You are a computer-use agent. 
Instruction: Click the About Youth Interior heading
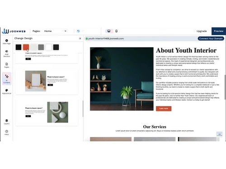click(186, 50)
